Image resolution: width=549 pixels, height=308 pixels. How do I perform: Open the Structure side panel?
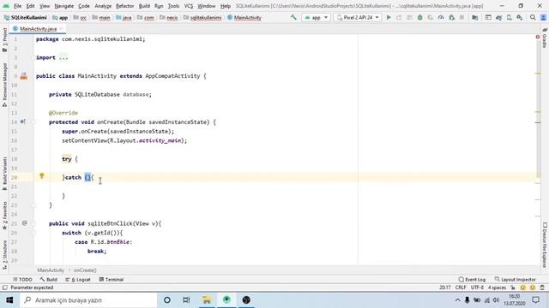coord(4,255)
